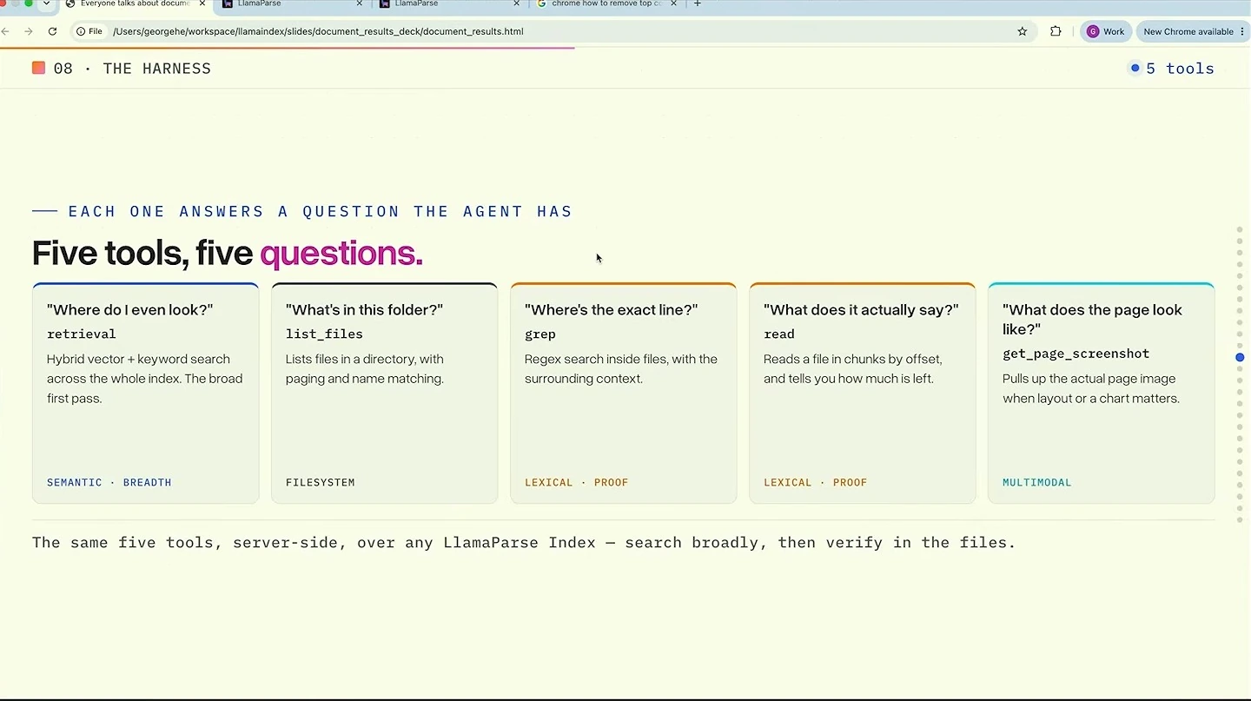
Task: Close the second LlamaParse tab
Action: click(516, 3)
